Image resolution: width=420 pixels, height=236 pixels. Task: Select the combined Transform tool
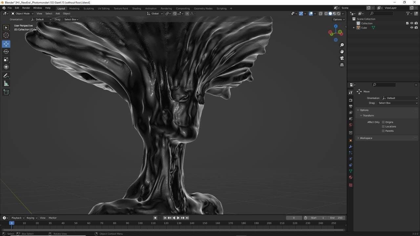point(6,67)
